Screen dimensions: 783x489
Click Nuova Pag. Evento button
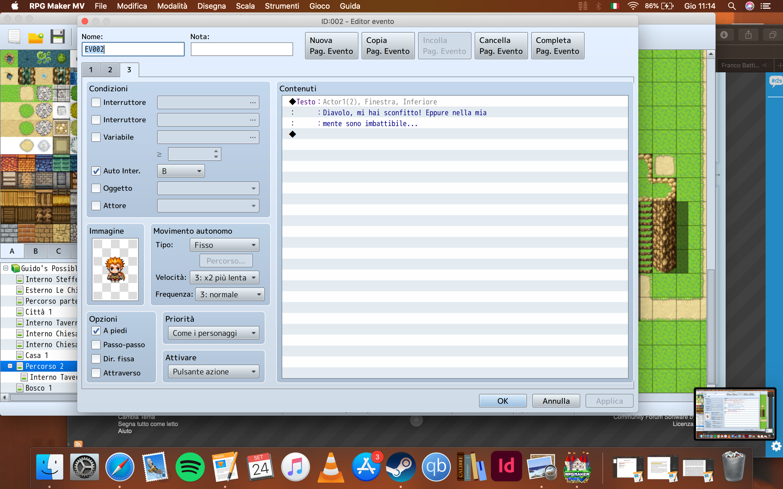tap(331, 46)
